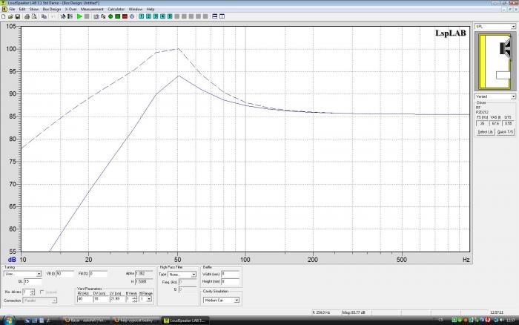Click the New file toolbar icon
Image resolution: width=519 pixels, height=325 pixels.
click(4, 16)
